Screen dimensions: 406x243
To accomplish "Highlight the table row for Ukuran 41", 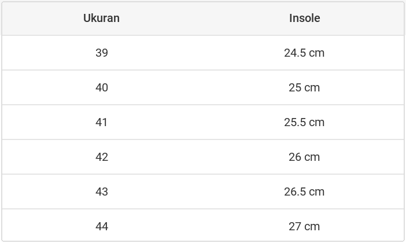I will click(x=202, y=122).
